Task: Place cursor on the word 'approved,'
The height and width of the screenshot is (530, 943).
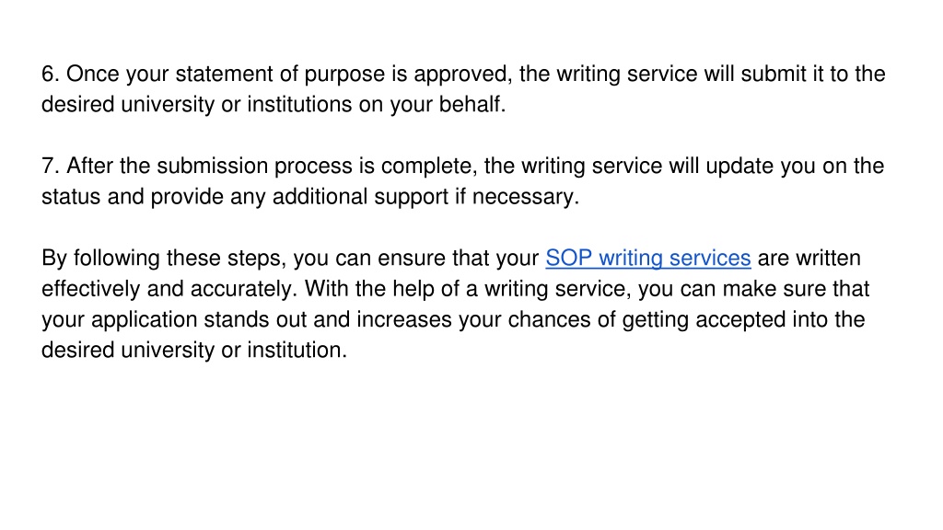Action: 463,75
